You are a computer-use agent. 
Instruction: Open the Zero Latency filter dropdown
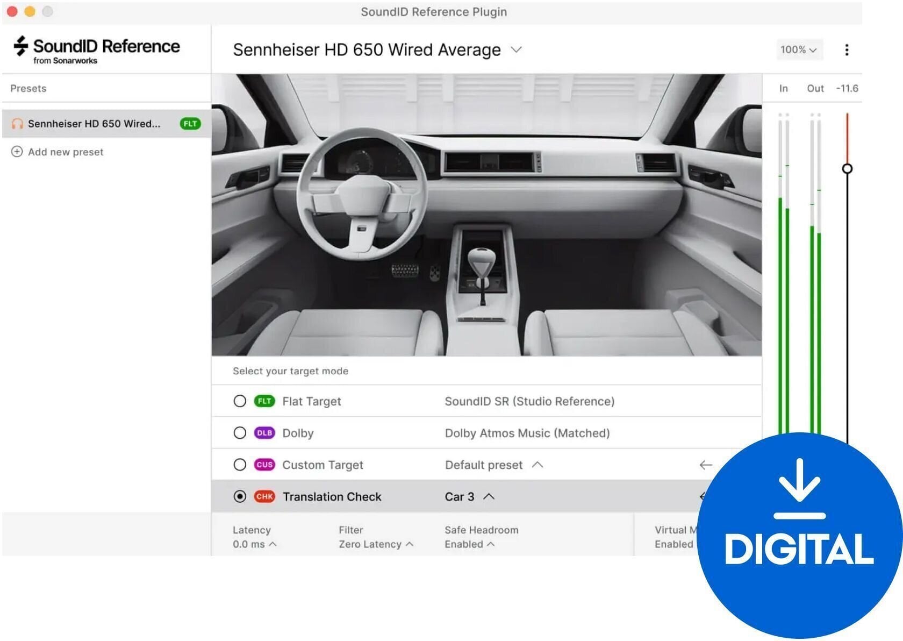376,544
